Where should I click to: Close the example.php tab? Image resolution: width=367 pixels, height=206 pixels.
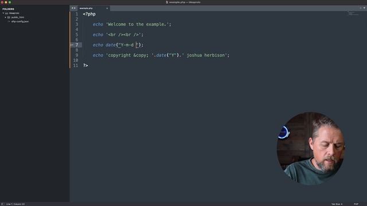(107, 8)
